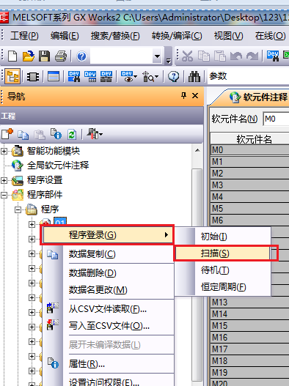
Task: Toggle the Navigation window tree icon
Action: tap(12, 77)
